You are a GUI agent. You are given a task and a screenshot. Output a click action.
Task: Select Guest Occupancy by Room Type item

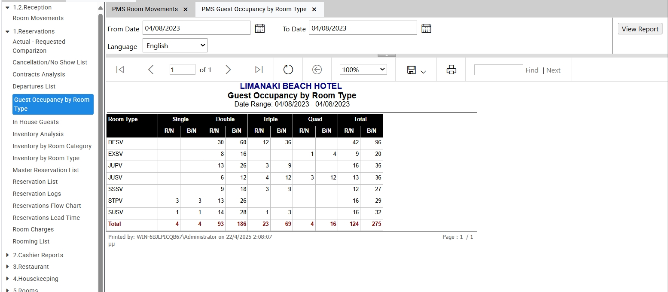pyautogui.click(x=53, y=104)
